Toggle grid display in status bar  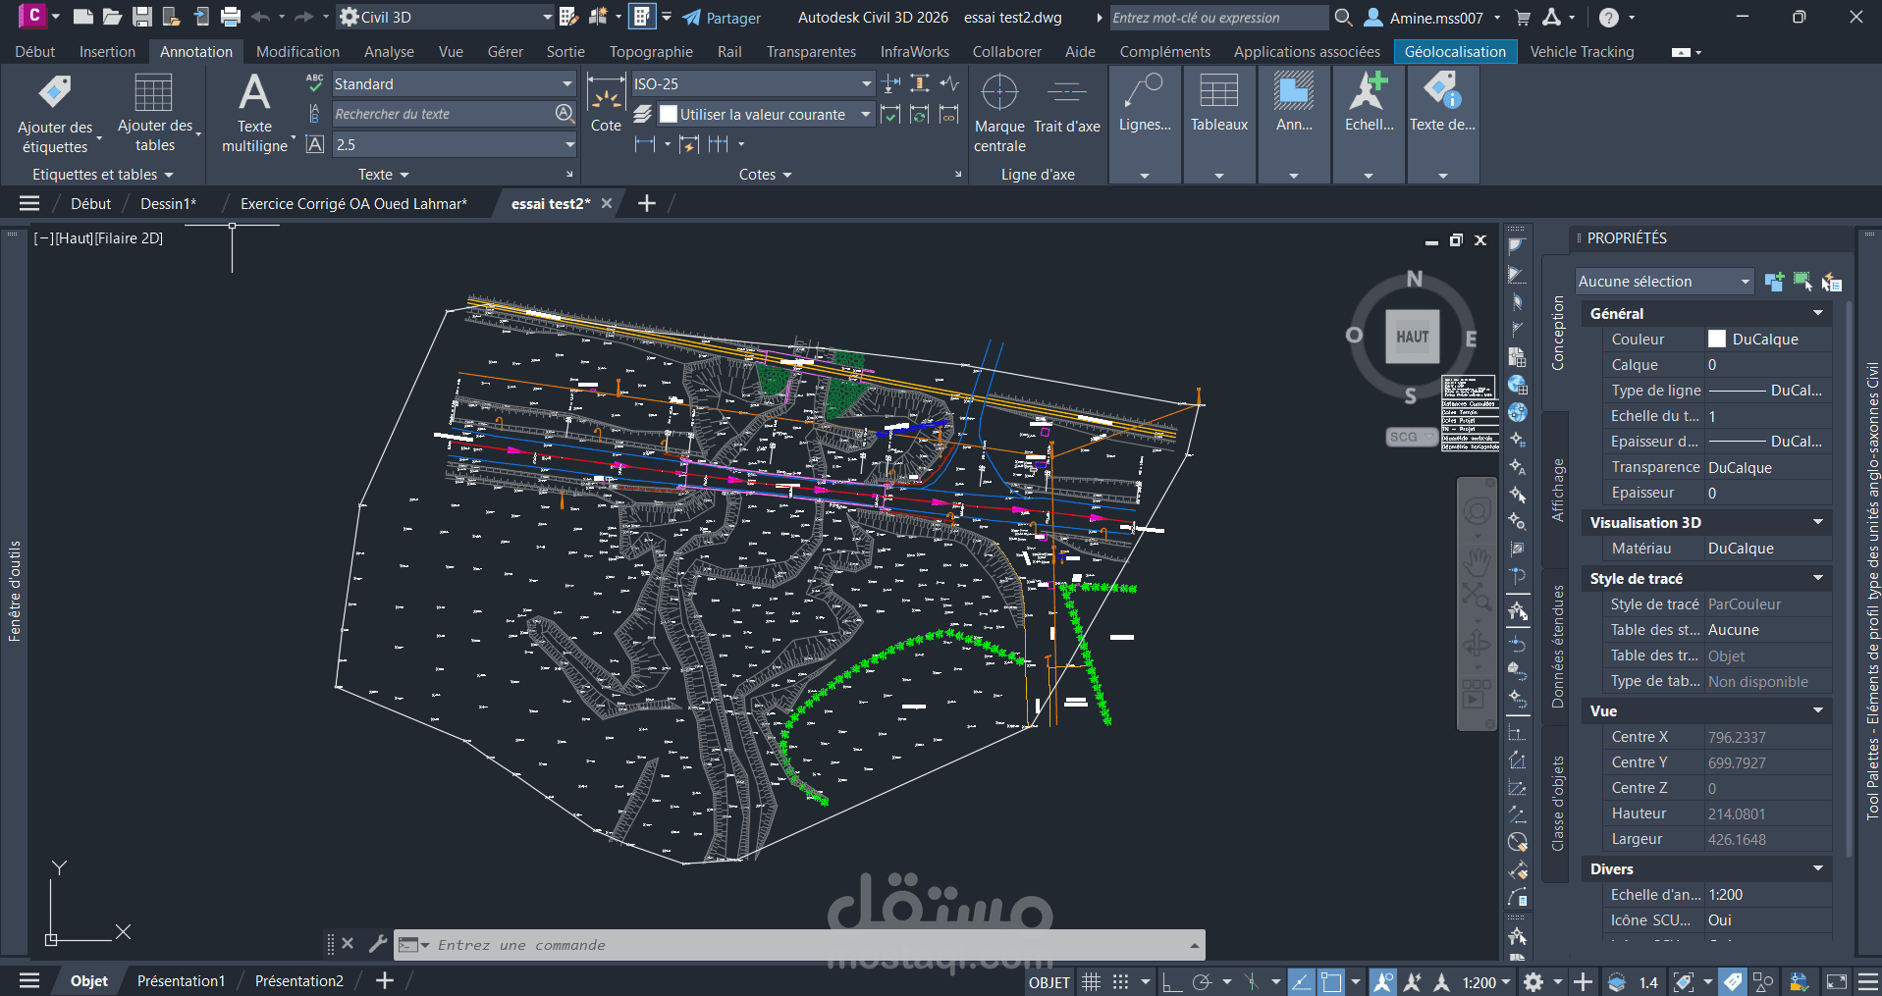[1091, 981]
